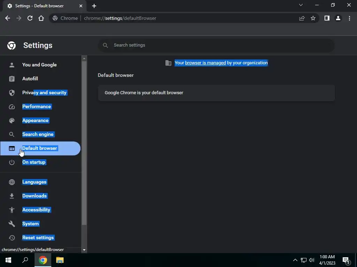357x267 pixels.
Task: Open the home page via the house icon
Action: 41,18
